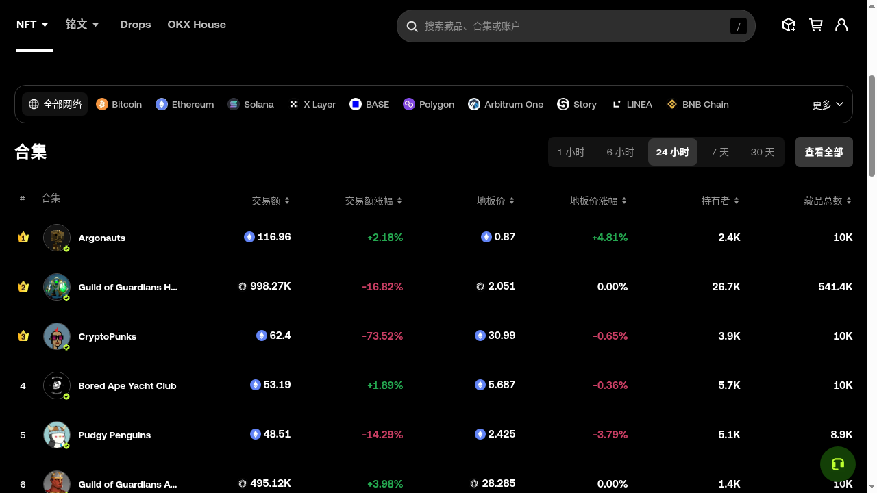Switch time range to 7 天

point(719,152)
